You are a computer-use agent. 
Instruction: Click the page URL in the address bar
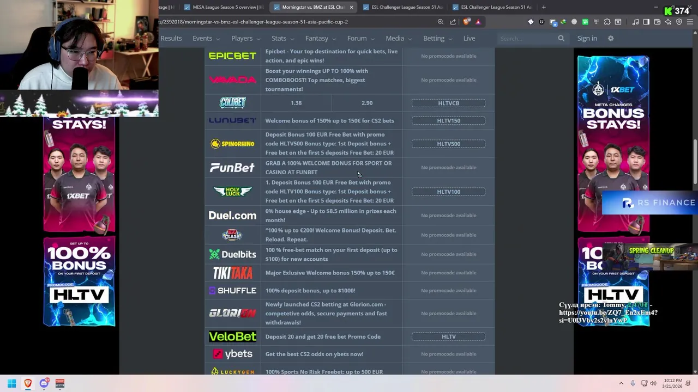(254, 22)
